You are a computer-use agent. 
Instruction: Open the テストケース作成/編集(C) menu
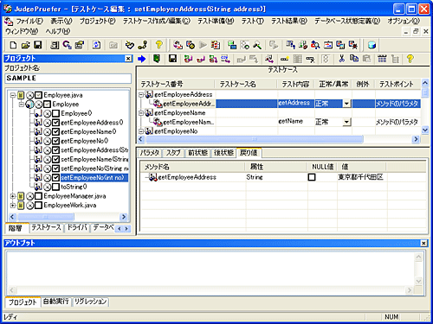pos(157,21)
